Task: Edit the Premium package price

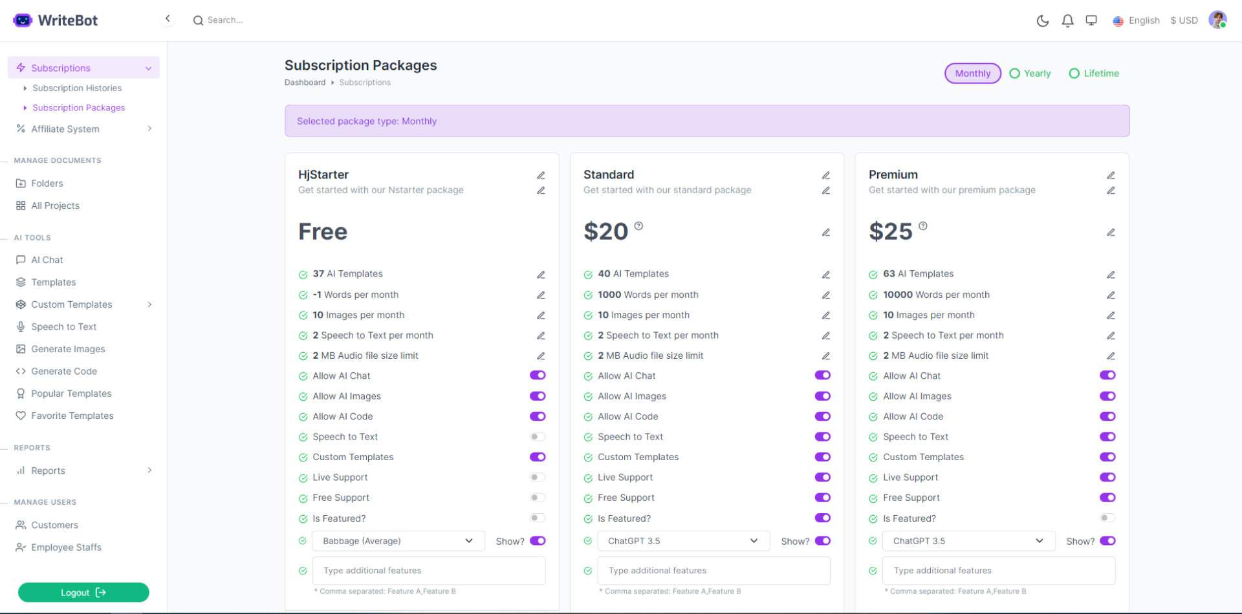Action: (1111, 232)
